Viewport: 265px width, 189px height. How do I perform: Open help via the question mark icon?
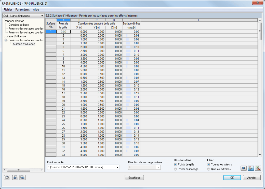coord(7,178)
